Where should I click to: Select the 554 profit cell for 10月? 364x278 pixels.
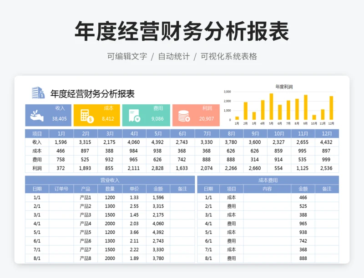pyautogui.click(x=279, y=168)
